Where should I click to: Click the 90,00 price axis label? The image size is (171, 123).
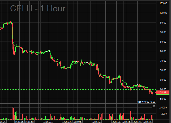[163, 32]
